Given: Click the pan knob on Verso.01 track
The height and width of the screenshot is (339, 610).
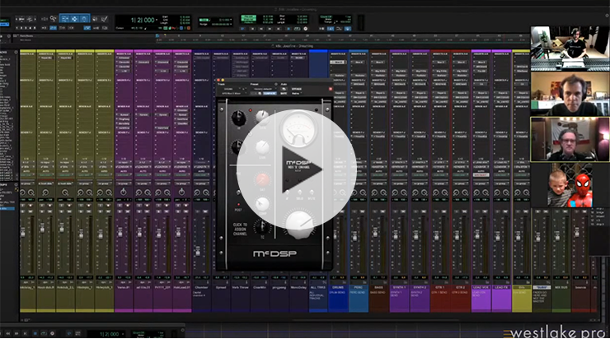Looking at the screenshot, I should pyautogui.click(x=124, y=192).
